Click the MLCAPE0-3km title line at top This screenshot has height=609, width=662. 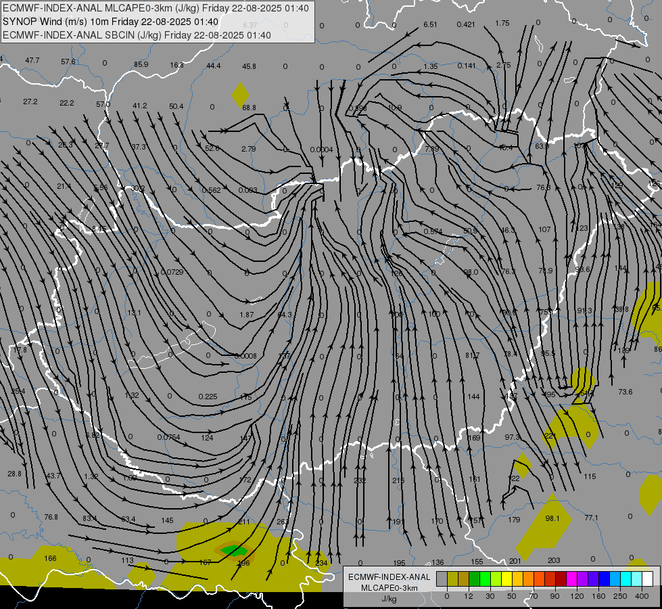156,8
